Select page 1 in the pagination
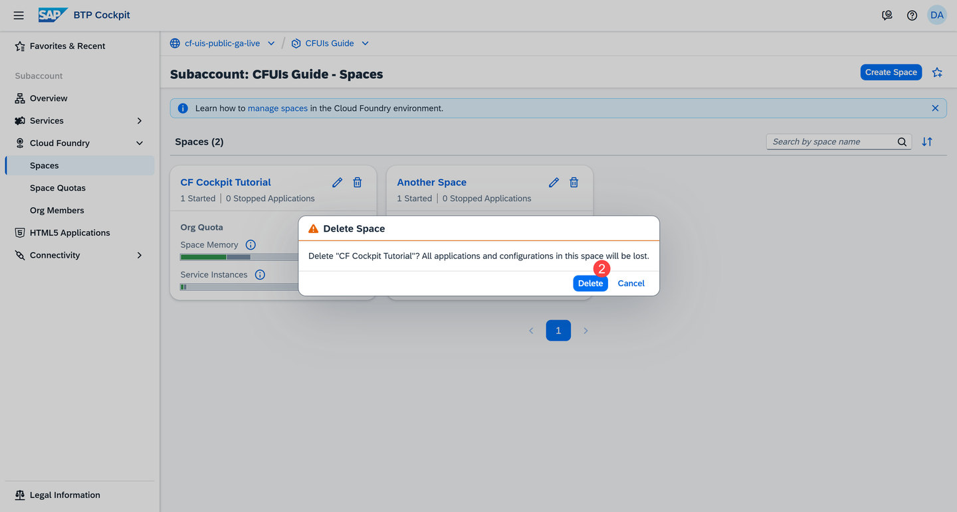This screenshot has width=957, height=512. (x=558, y=331)
